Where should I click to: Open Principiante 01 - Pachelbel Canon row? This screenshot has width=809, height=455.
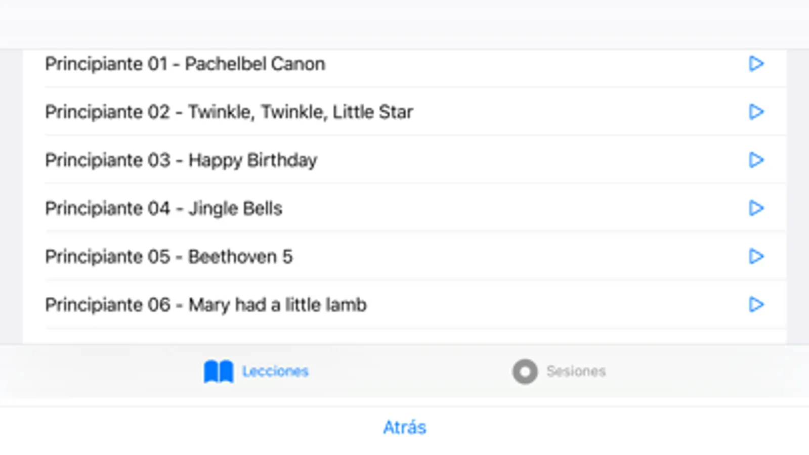(x=185, y=64)
